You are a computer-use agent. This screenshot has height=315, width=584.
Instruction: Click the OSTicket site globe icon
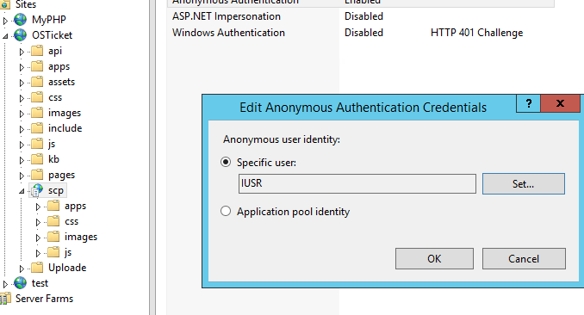tap(20, 35)
